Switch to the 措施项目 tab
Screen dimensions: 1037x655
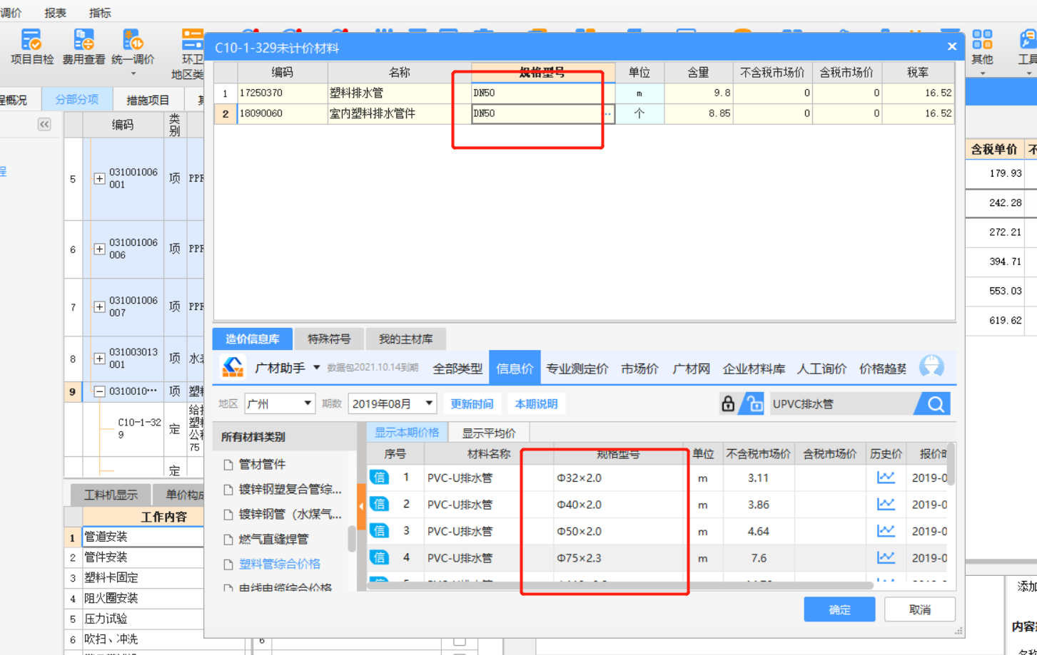click(148, 100)
